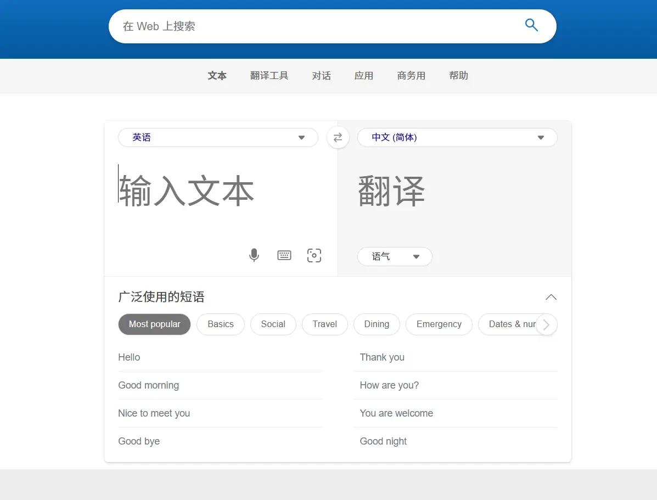This screenshot has height=500, width=657.
Task: Click the image capture translation icon
Action: pos(314,255)
